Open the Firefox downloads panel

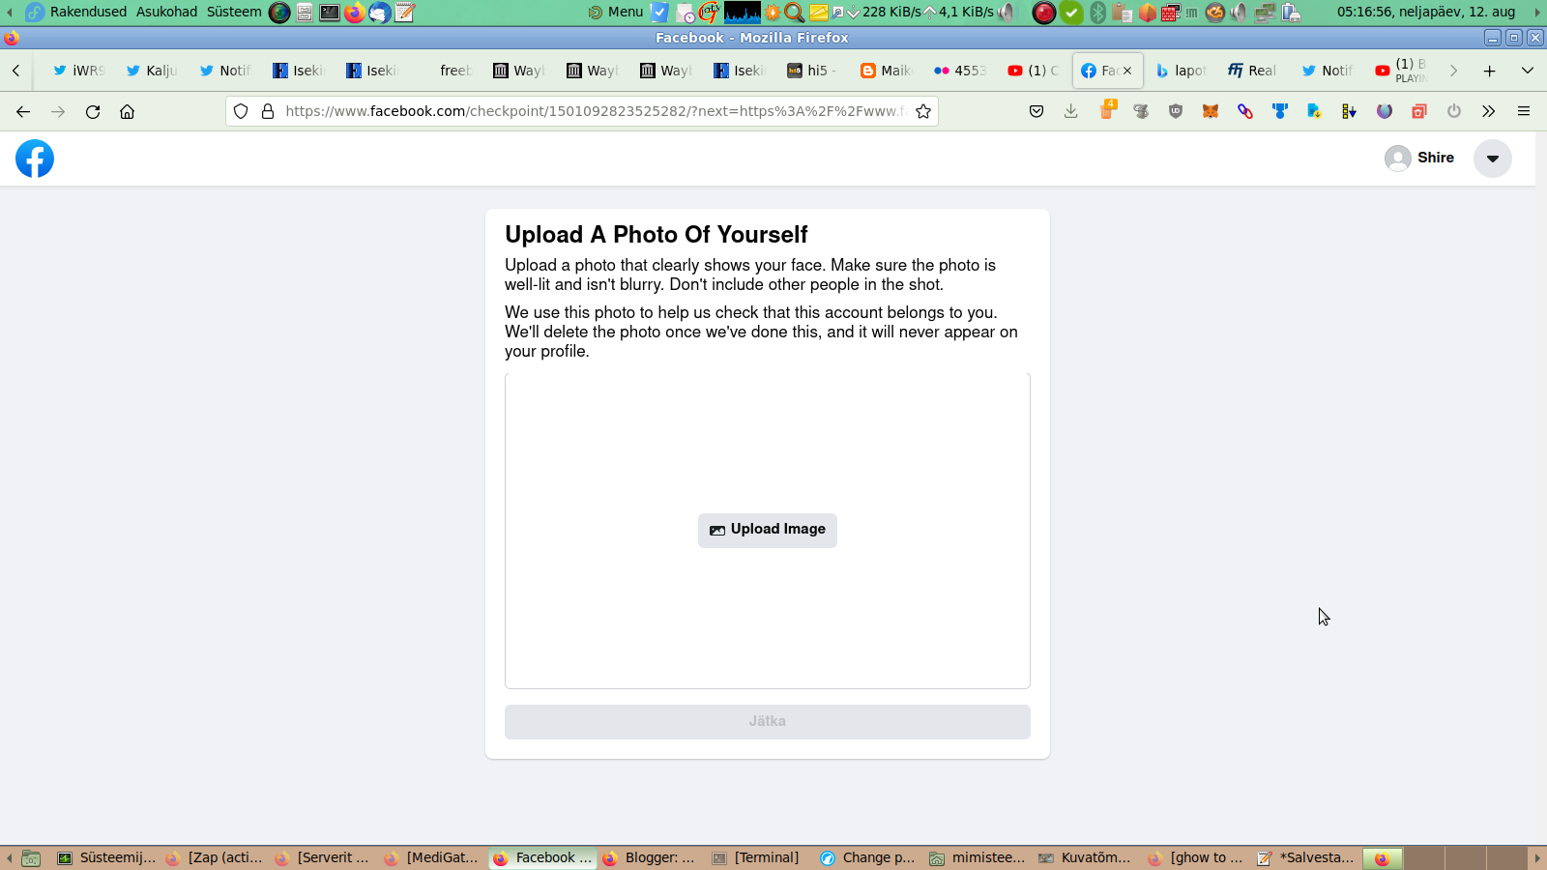tap(1071, 111)
